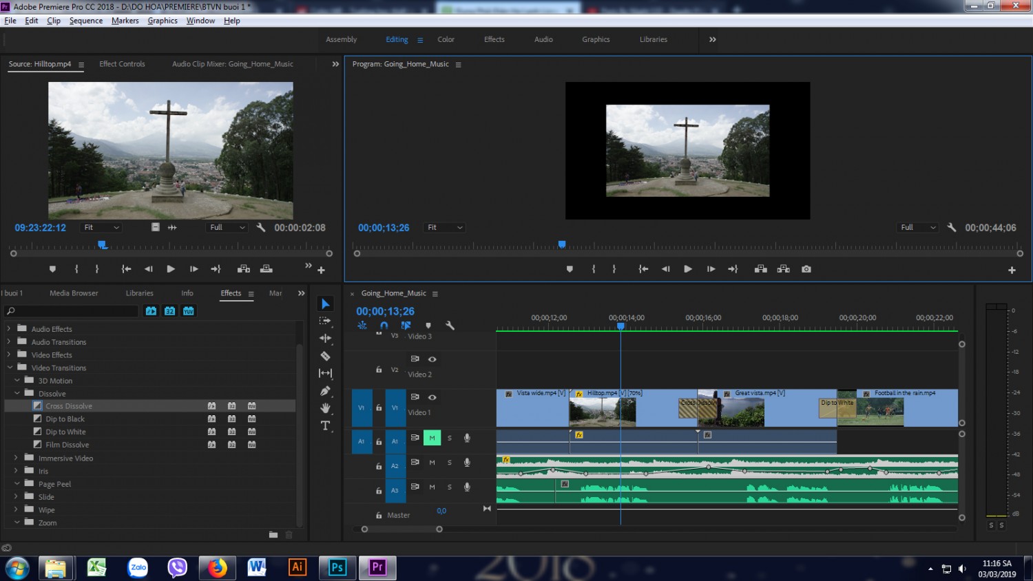Lock the Video 1 track

379,408
